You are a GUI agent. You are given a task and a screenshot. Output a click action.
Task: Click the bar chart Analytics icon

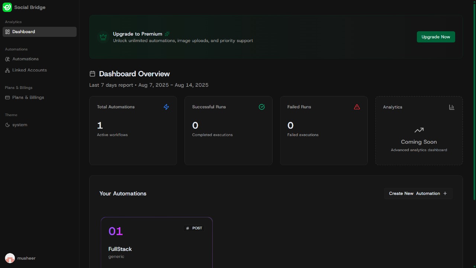(451, 107)
